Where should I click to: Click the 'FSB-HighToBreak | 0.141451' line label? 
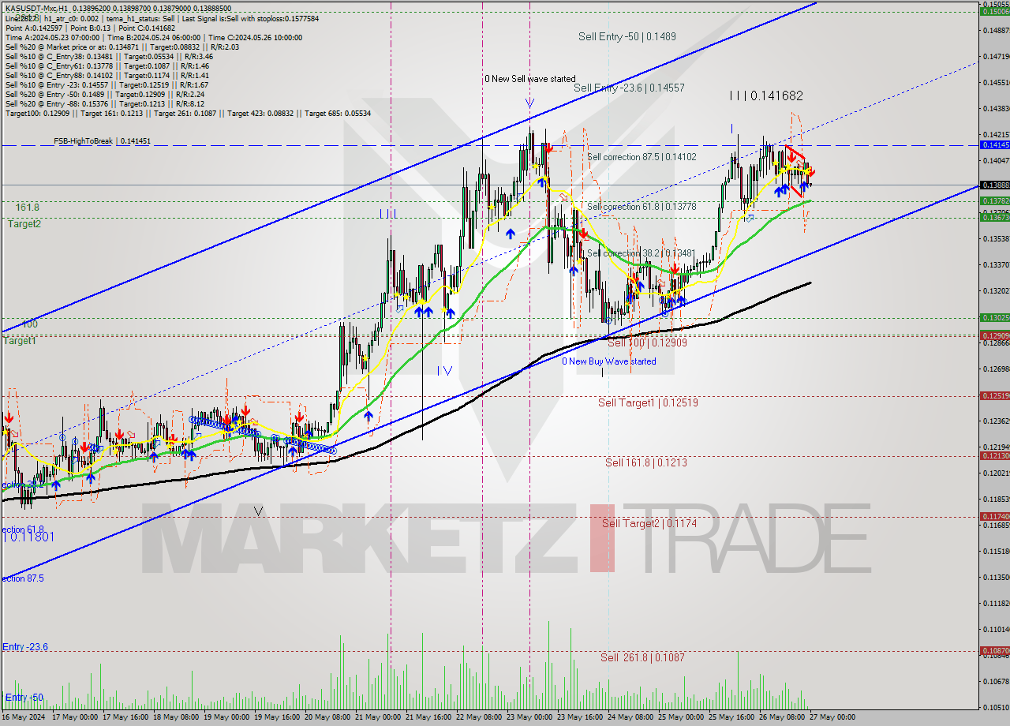[x=102, y=141]
